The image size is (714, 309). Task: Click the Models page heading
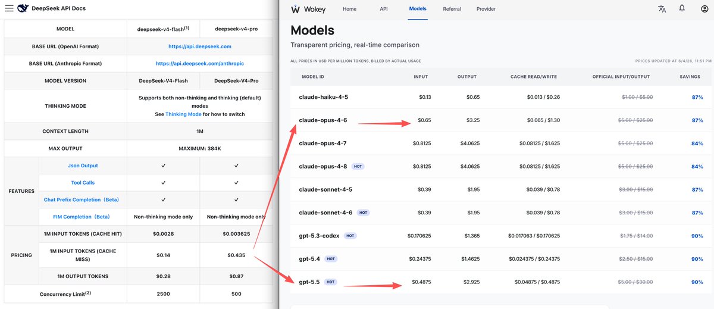coord(312,30)
